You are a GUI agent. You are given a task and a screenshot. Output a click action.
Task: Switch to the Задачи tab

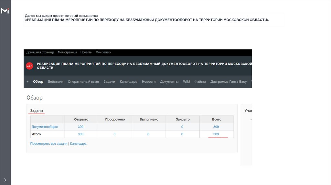(x=109, y=82)
